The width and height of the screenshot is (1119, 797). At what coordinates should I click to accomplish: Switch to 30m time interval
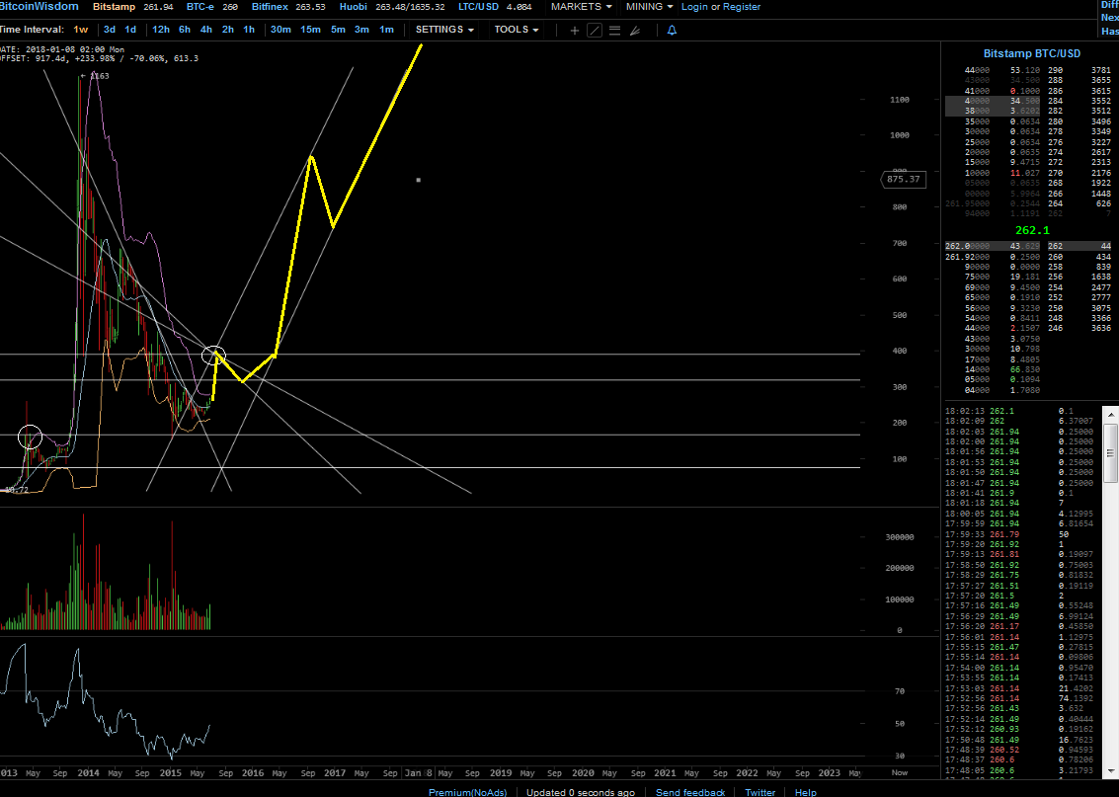[x=280, y=30]
